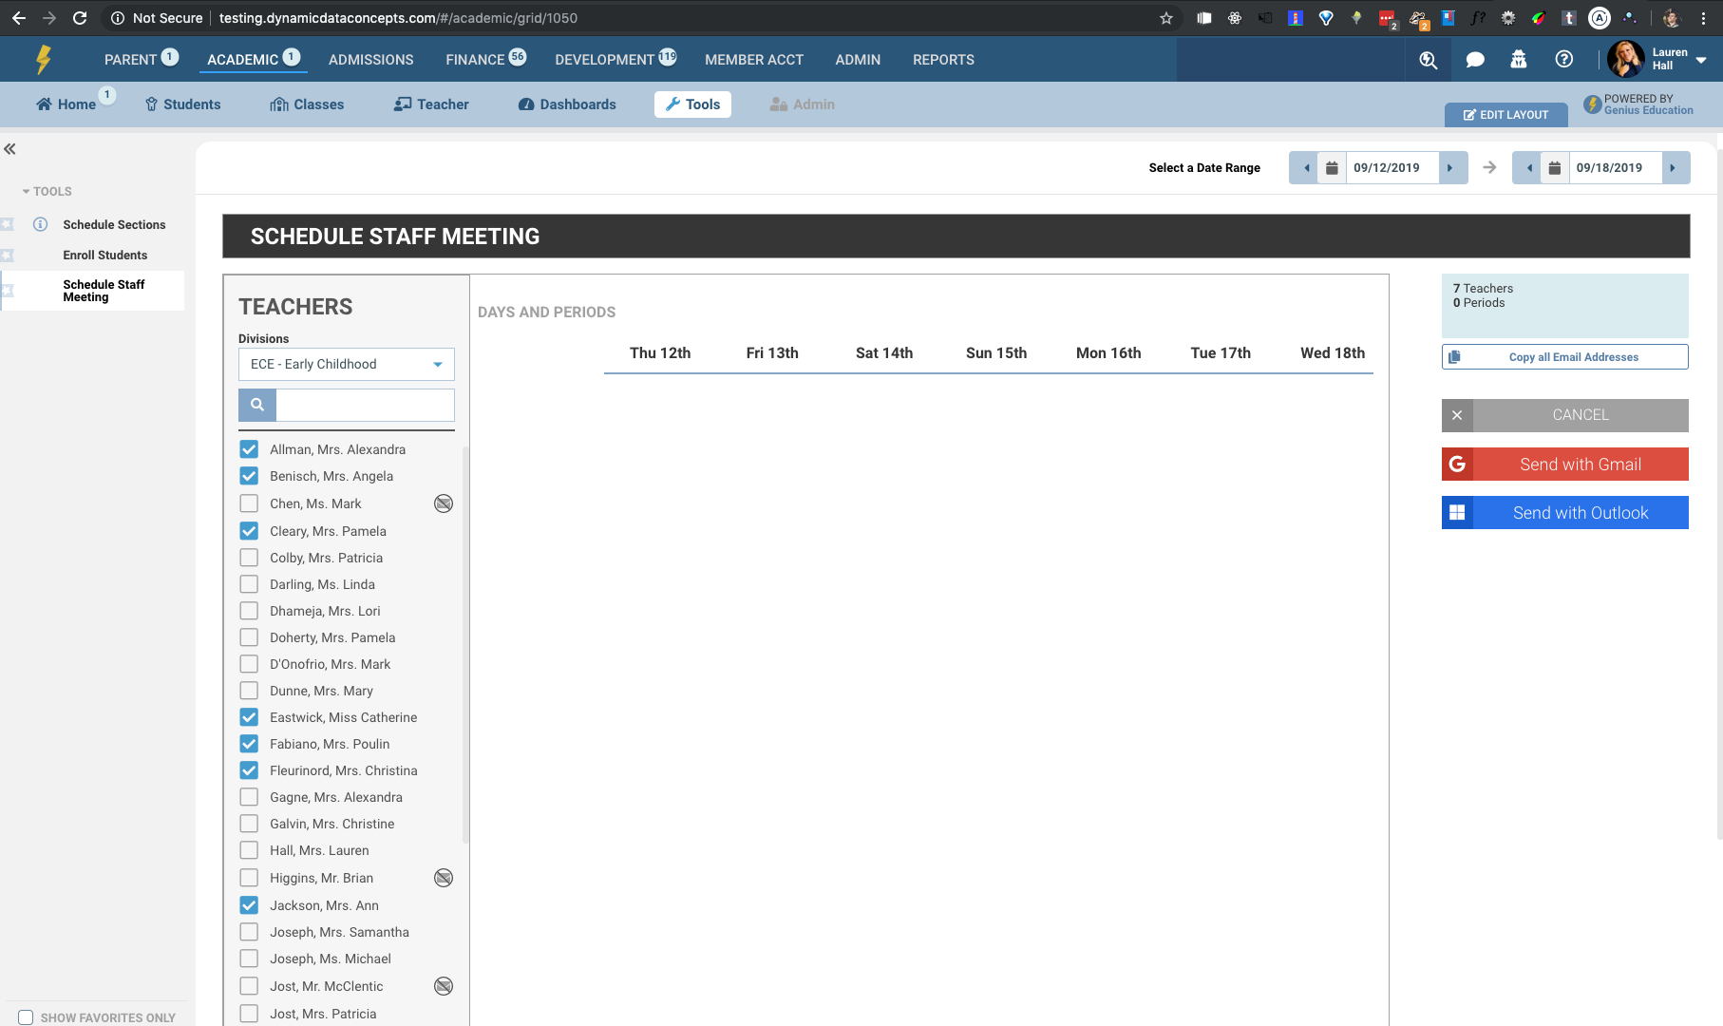Check the Colby, Mrs. Patricia checkbox
This screenshot has width=1723, height=1026.
coord(249,558)
